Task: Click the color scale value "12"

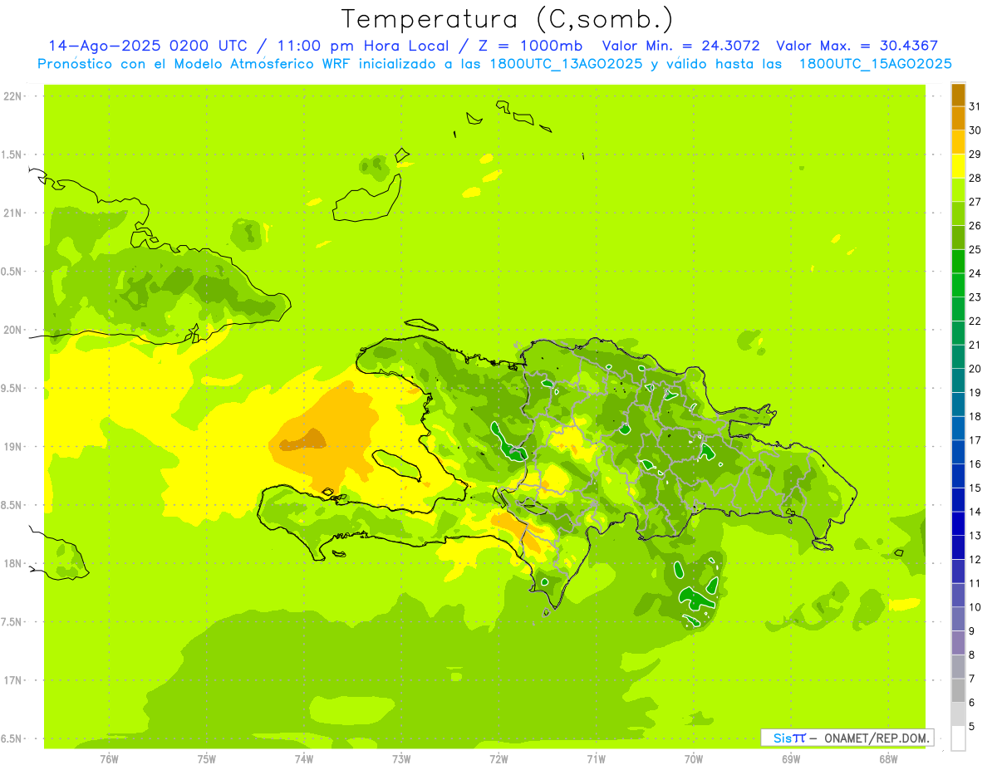Action: (975, 560)
